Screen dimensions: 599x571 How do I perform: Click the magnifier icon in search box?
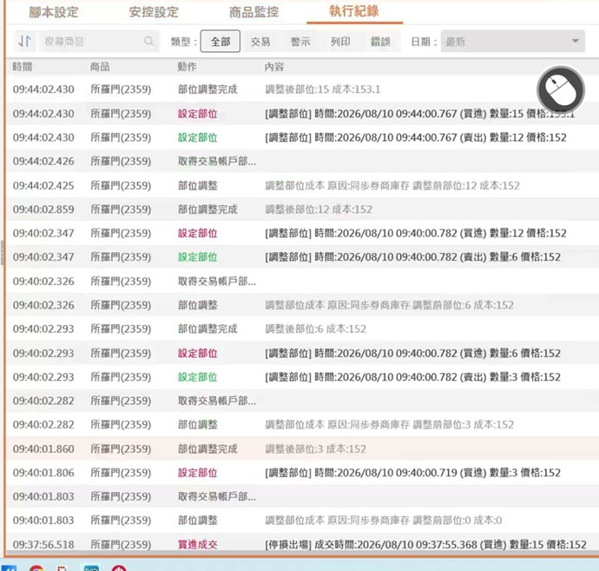pyautogui.click(x=148, y=41)
